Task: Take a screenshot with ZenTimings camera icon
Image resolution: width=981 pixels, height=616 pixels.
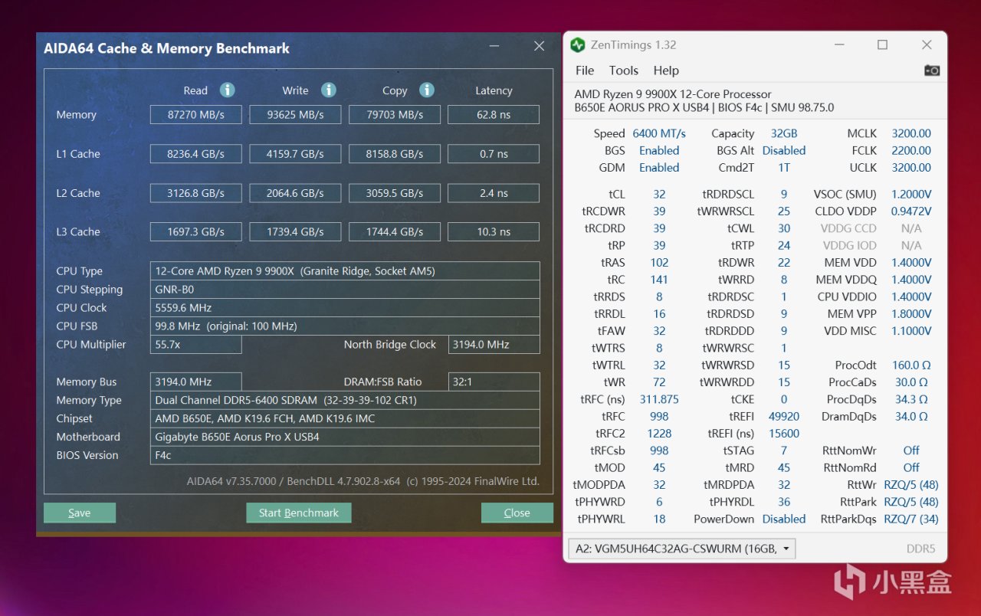Action: 931,70
